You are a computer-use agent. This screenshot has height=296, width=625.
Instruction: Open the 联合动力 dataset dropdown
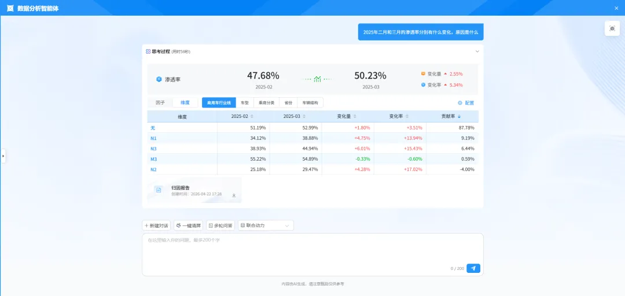266,225
